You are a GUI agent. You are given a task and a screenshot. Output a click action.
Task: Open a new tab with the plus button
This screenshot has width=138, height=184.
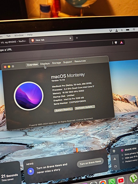click(77, 38)
